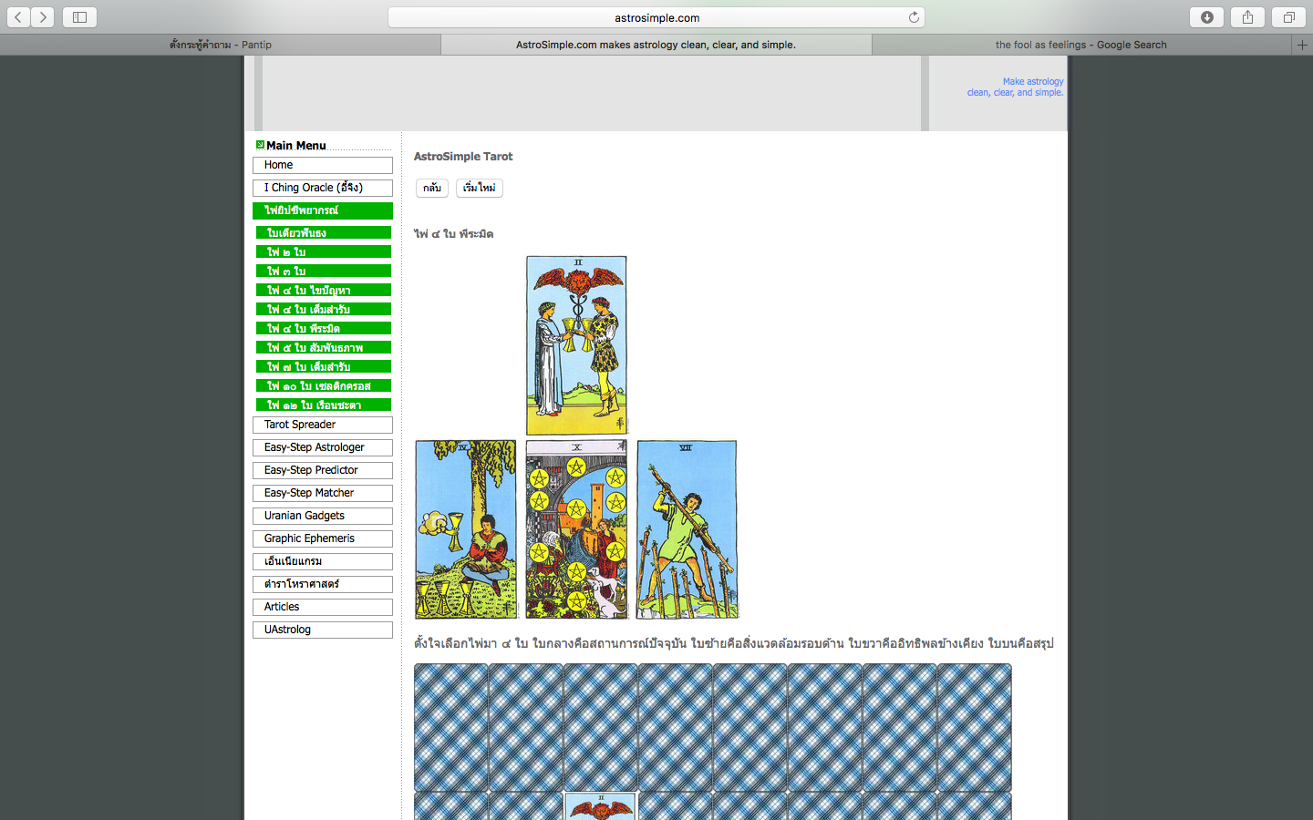Open Tarot Spreader from the menu
This screenshot has width=1313, height=820.
coord(323,425)
